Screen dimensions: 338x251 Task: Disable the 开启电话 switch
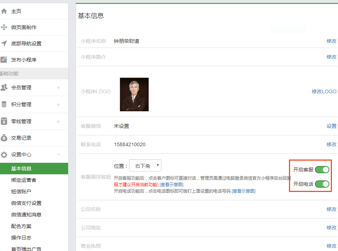click(x=322, y=184)
